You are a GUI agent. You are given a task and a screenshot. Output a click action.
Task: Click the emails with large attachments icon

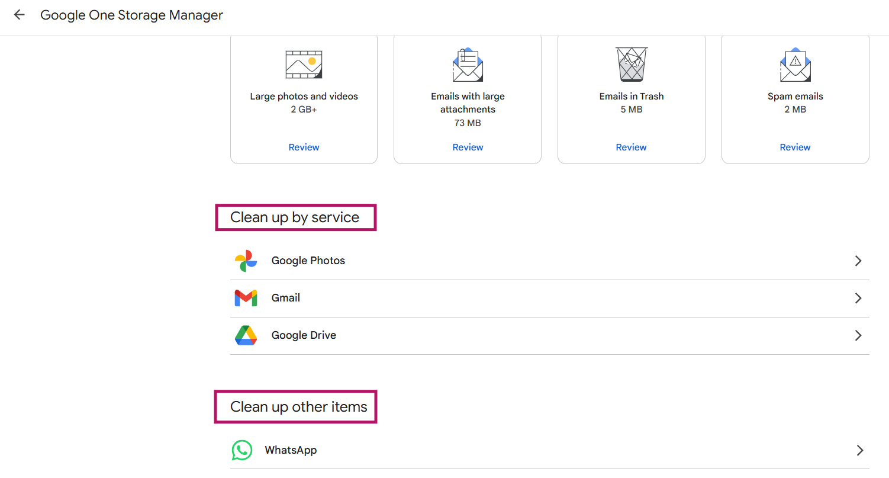[x=467, y=64]
